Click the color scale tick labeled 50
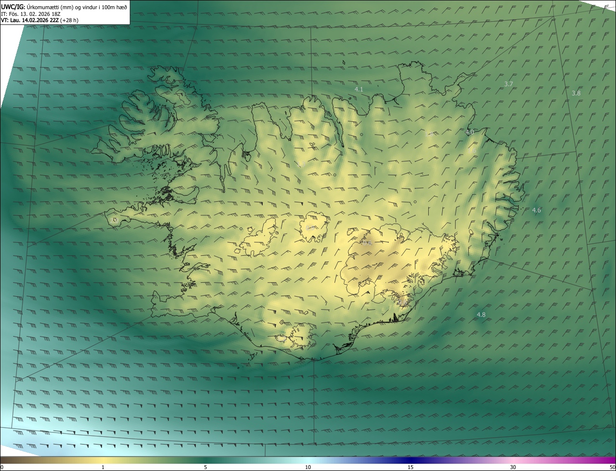The image size is (616, 471). coord(612,467)
